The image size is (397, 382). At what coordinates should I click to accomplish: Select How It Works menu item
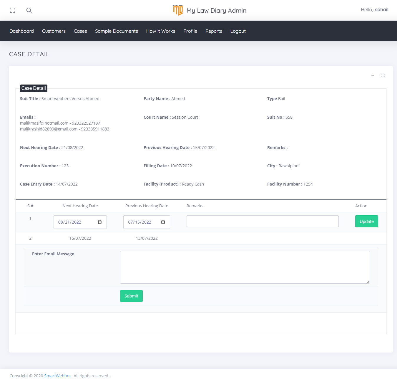click(x=161, y=31)
